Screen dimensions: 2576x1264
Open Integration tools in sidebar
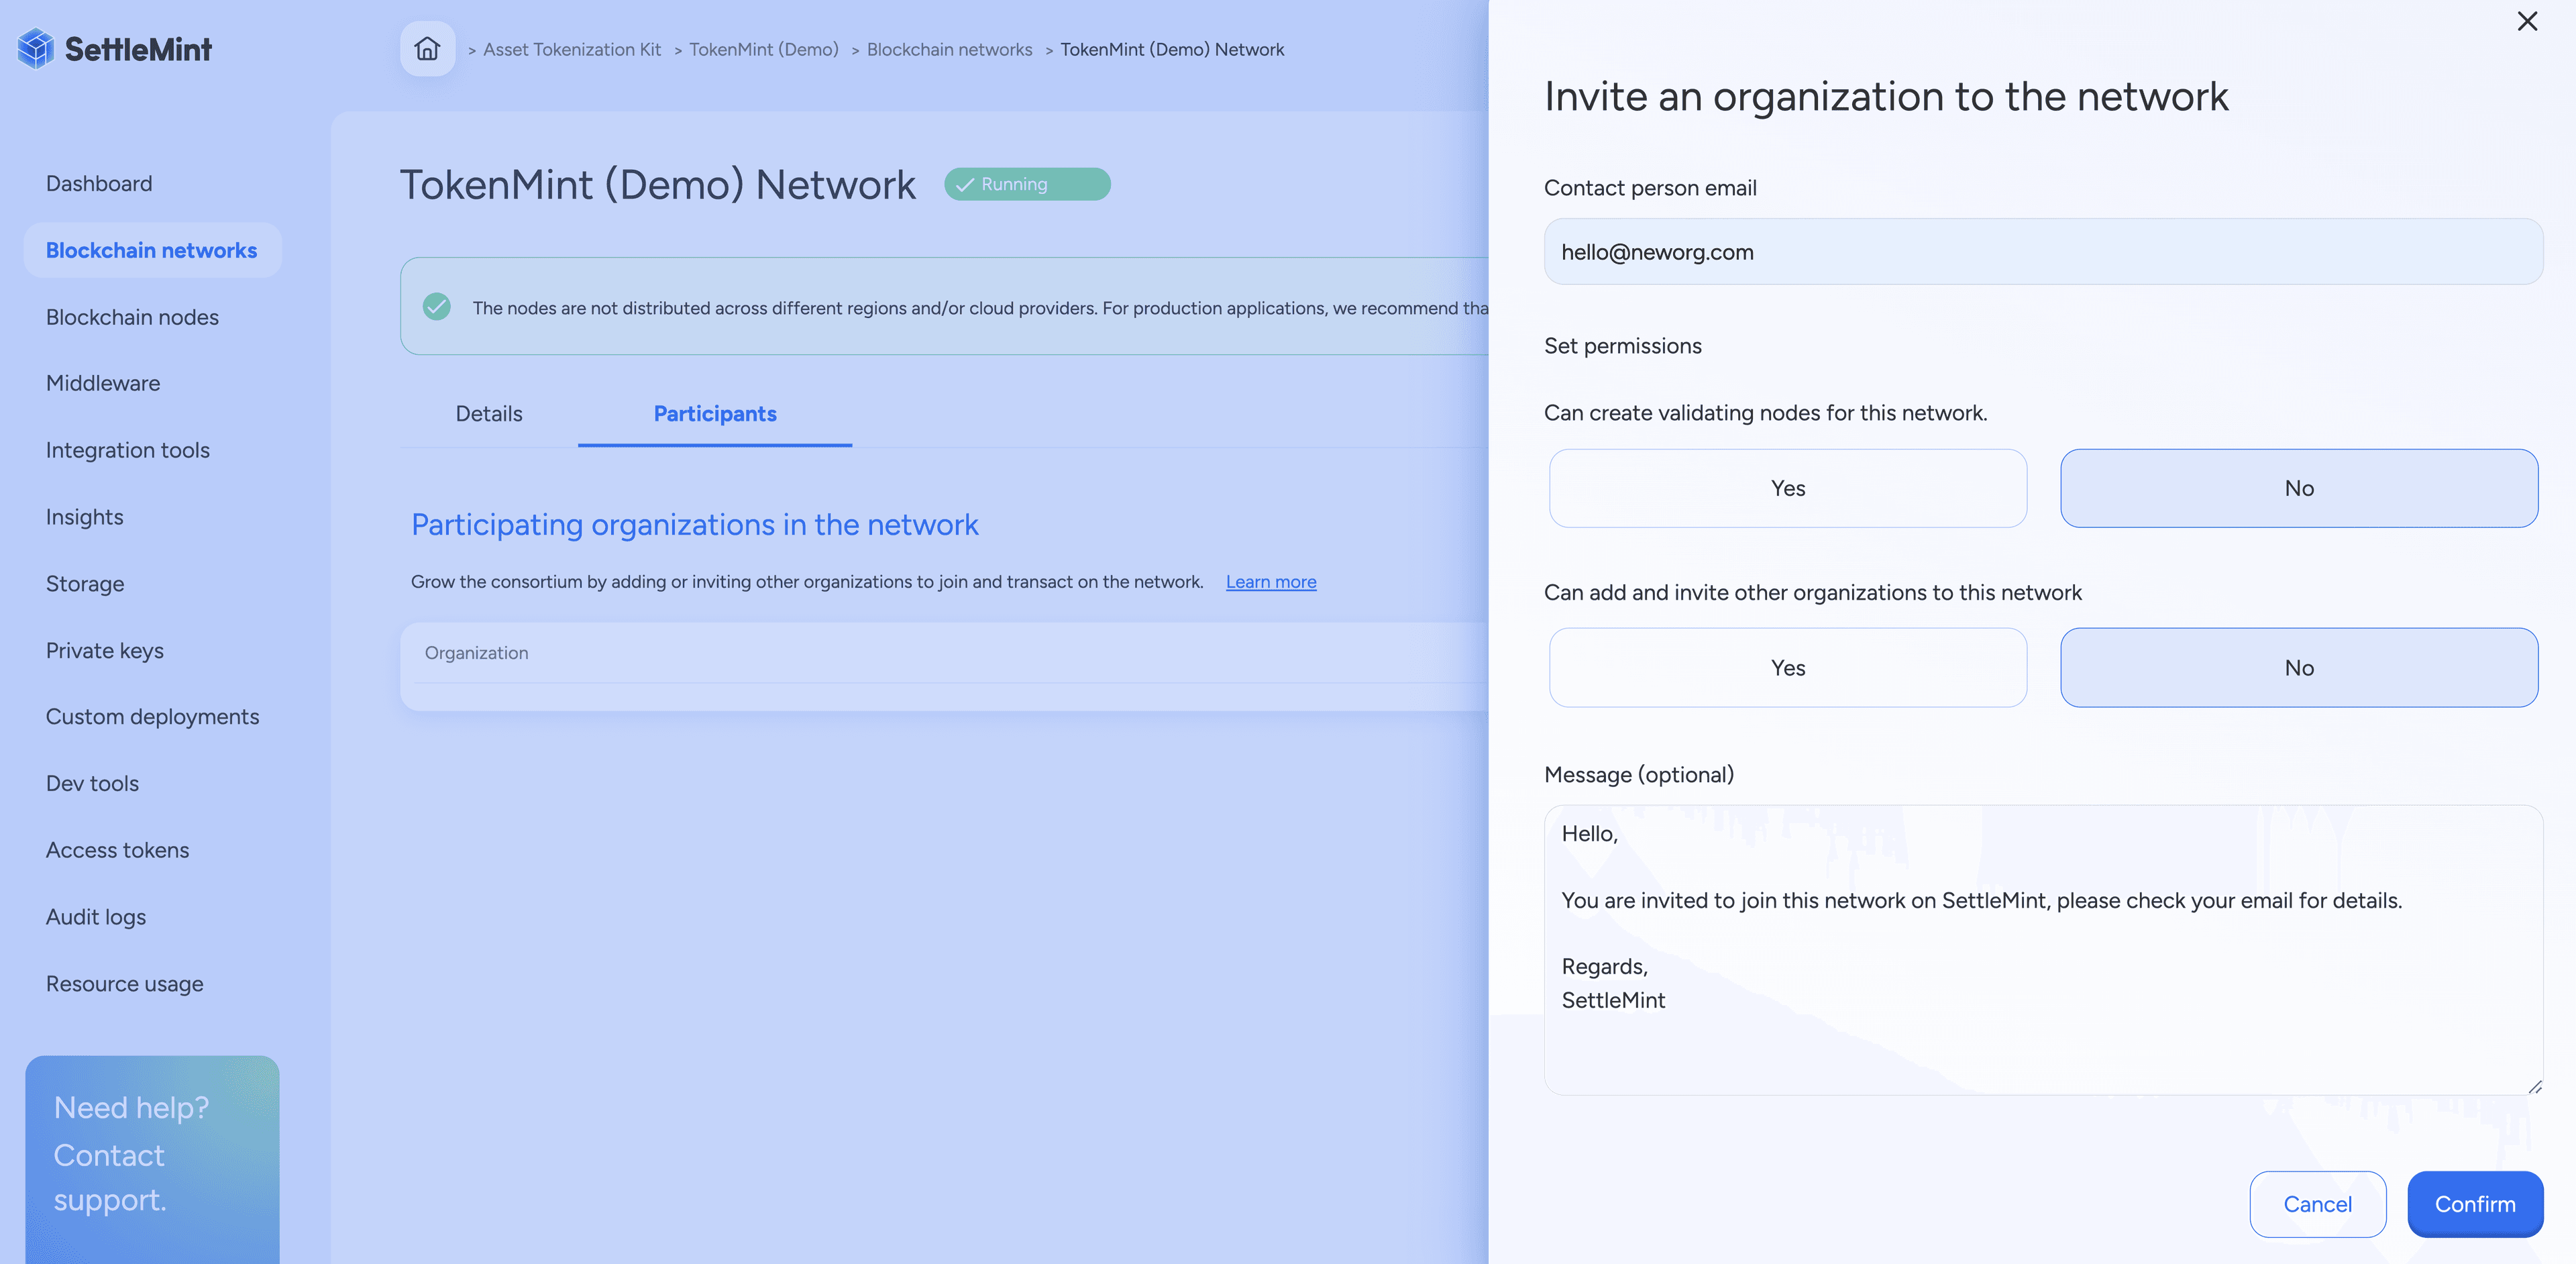(128, 450)
